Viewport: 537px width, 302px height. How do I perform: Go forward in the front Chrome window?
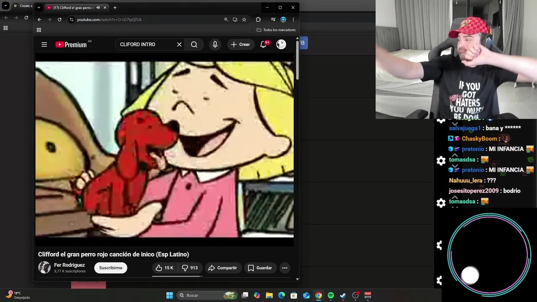pos(50,19)
